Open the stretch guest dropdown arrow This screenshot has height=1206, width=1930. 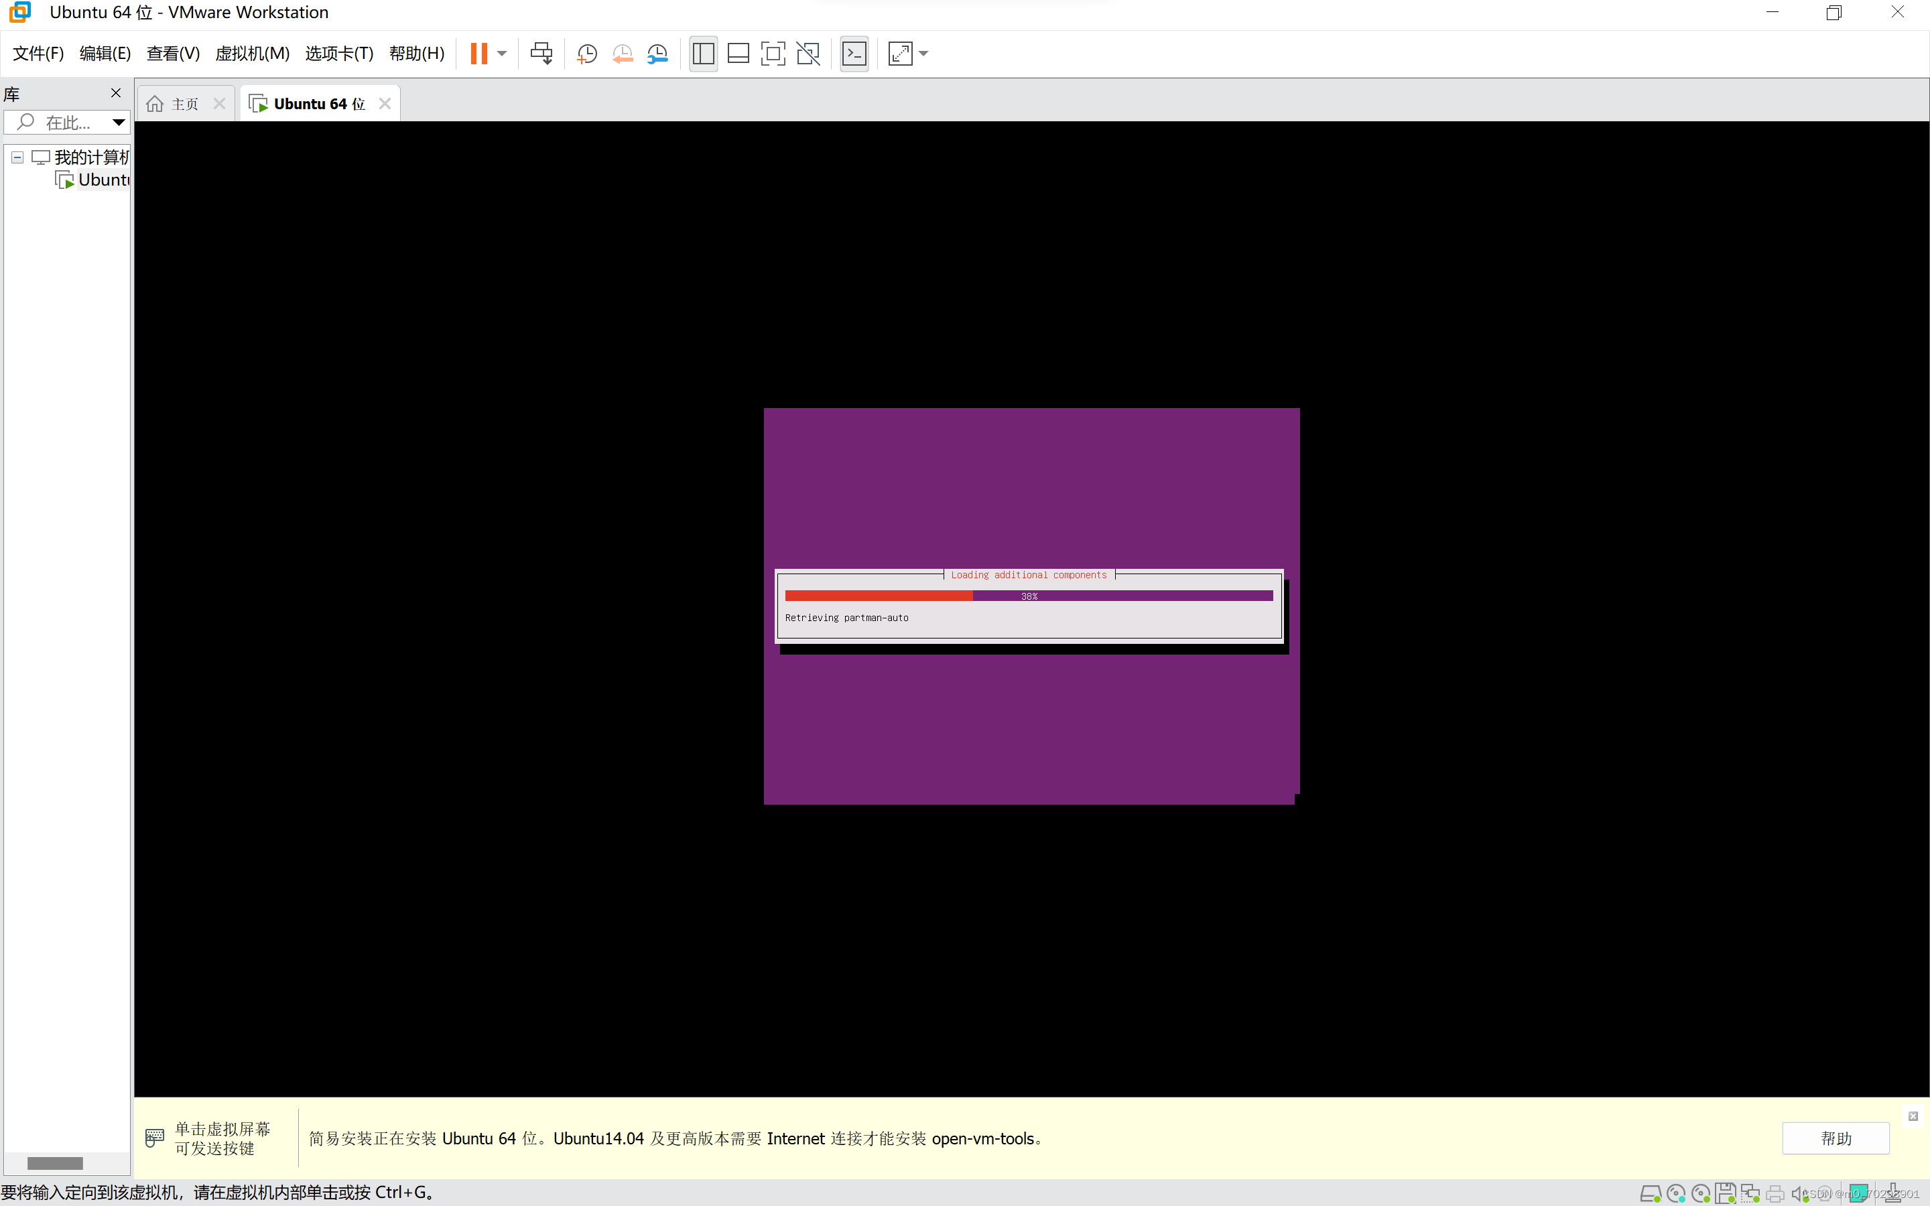923,54
